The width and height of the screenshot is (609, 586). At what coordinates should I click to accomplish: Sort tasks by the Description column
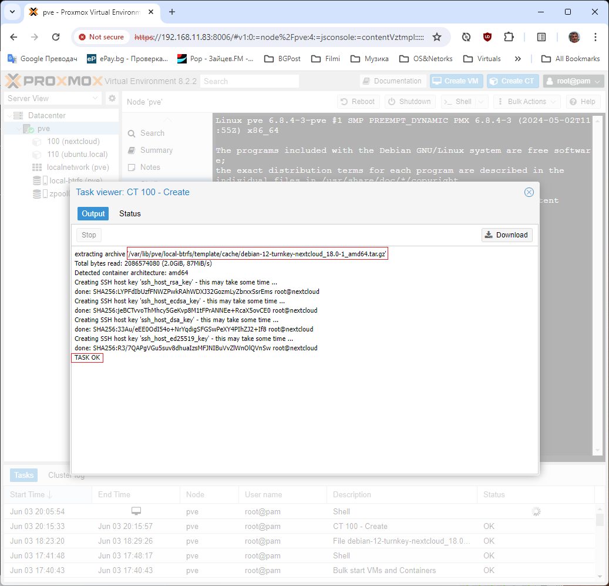402,495
